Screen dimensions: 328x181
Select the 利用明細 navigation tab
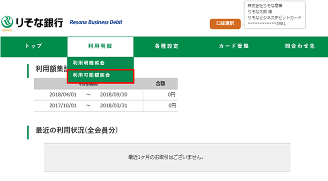100,46
